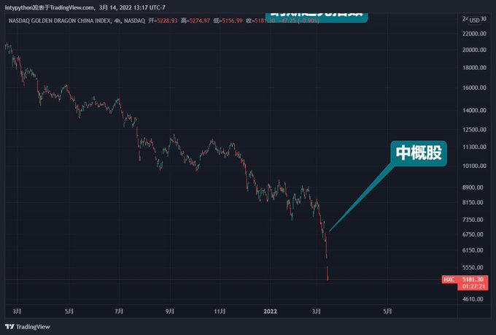
Task: Click the 20000.00 price axis label
Action: pos(474,50)
